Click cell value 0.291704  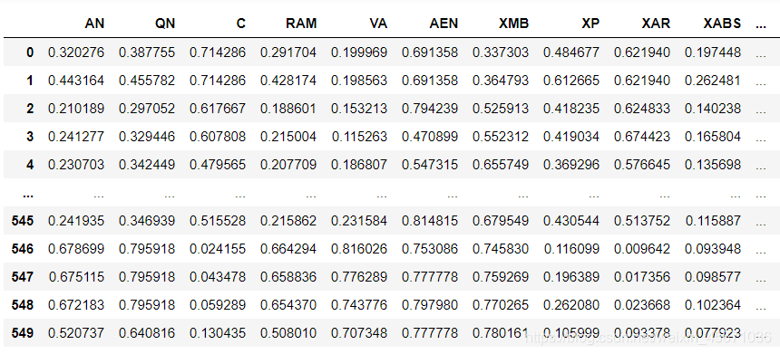(288, 53)
